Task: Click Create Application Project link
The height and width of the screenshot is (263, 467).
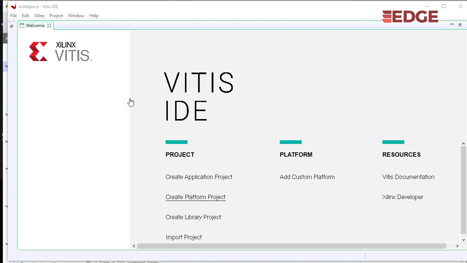Action: click(199, 177)
